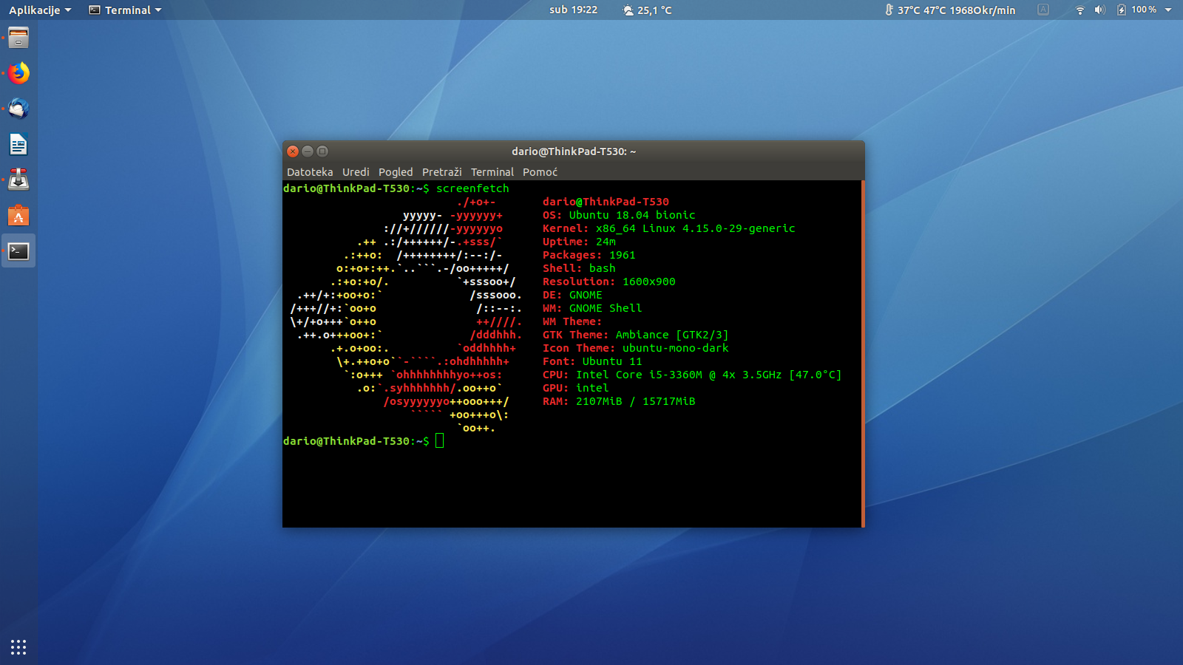
Task: Expand the system menu arrow
Action: [1168, 10]
